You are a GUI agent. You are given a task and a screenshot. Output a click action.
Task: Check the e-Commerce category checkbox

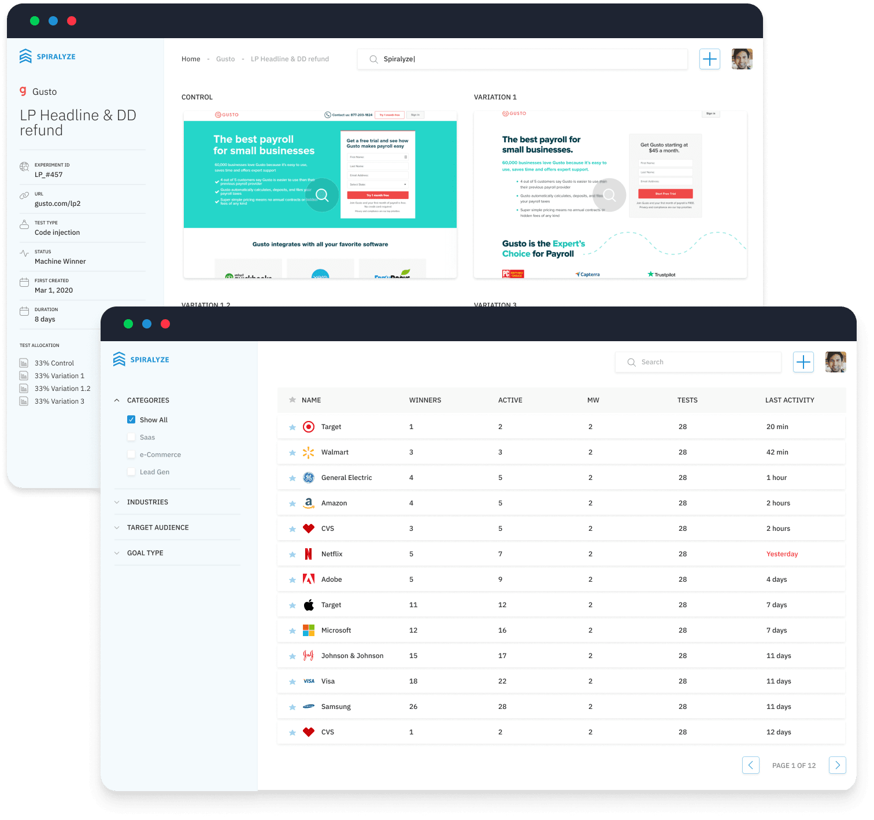click(x=131, y=455)
